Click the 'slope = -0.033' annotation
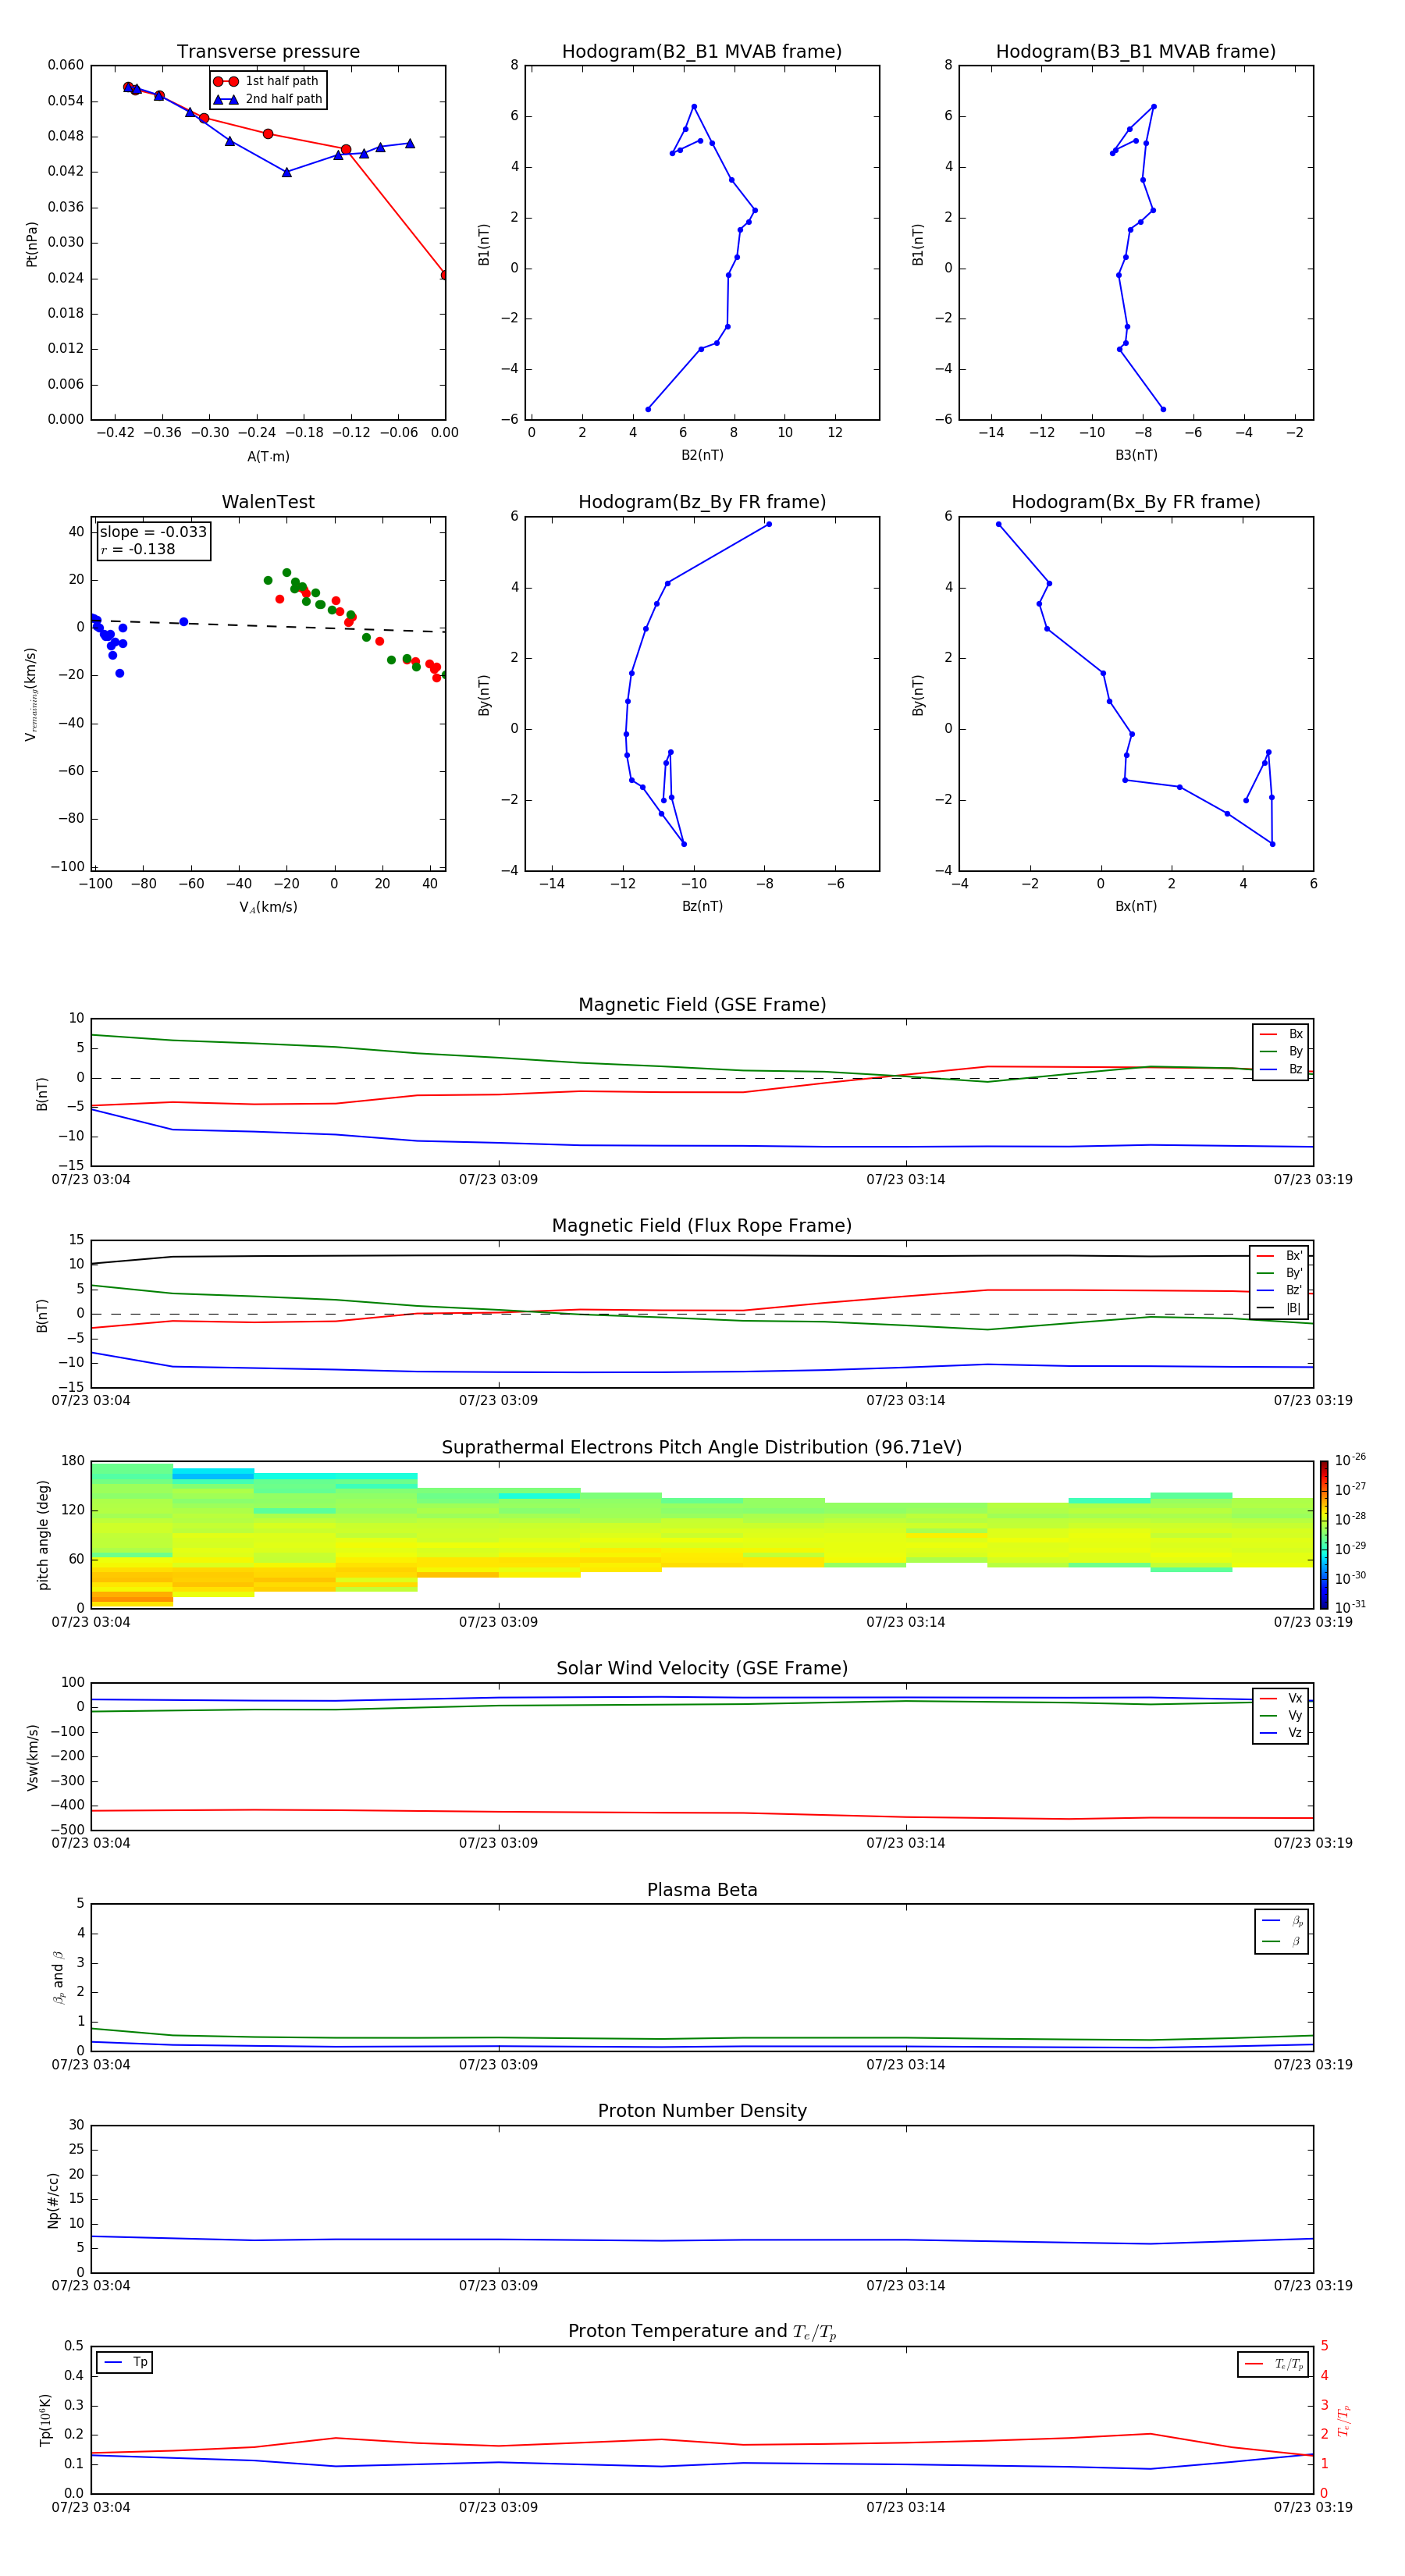The width and height of the screenshot is (1405, 2576). (x=153, y=532)
